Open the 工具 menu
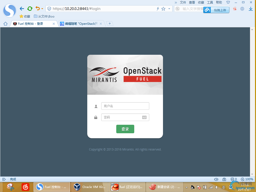The image size is (256, 192). click(210, 2)
